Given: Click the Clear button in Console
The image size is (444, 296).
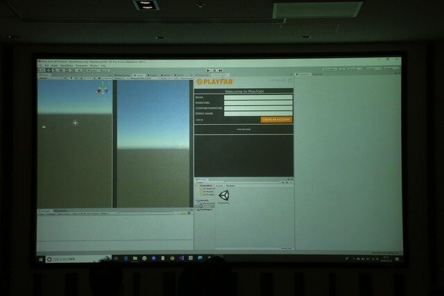Looking at the screenshot, I should [41, 214].
